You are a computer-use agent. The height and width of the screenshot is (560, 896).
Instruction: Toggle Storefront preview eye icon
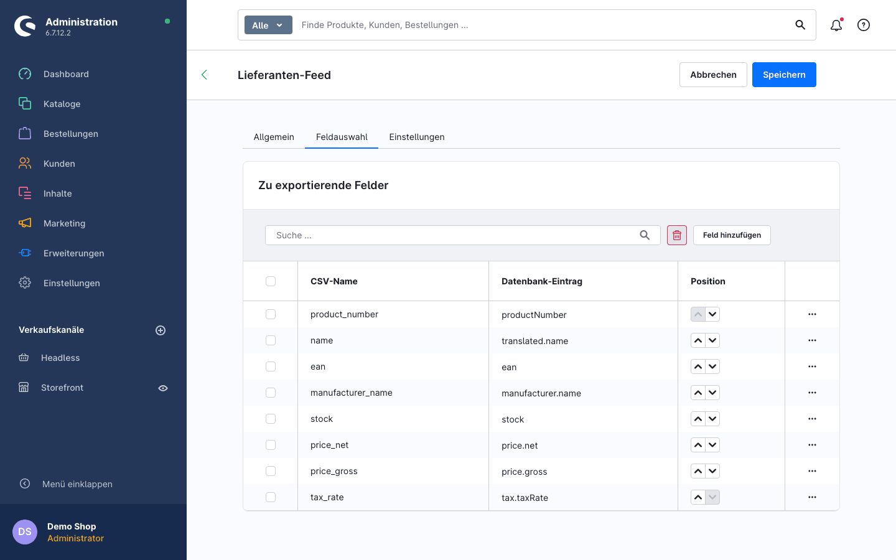[163, 388]
